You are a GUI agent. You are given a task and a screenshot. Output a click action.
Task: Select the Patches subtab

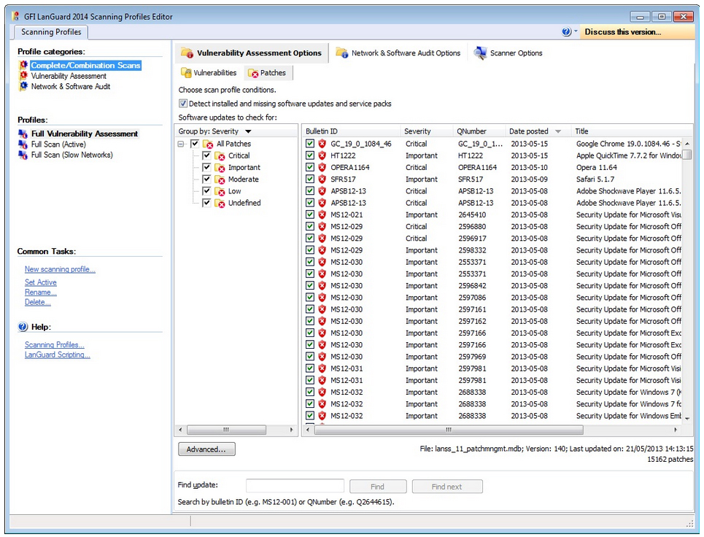(268, 73)
